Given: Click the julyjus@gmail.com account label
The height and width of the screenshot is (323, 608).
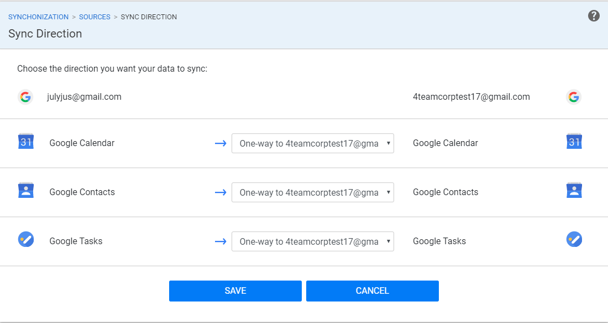Looking at the screenshot, I should (x=84, y=96).
